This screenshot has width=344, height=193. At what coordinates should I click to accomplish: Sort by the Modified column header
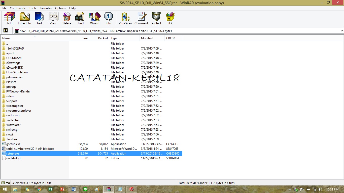click(152, 38)
